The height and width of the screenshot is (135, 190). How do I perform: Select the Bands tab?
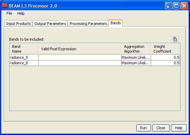tap(115, 23)
